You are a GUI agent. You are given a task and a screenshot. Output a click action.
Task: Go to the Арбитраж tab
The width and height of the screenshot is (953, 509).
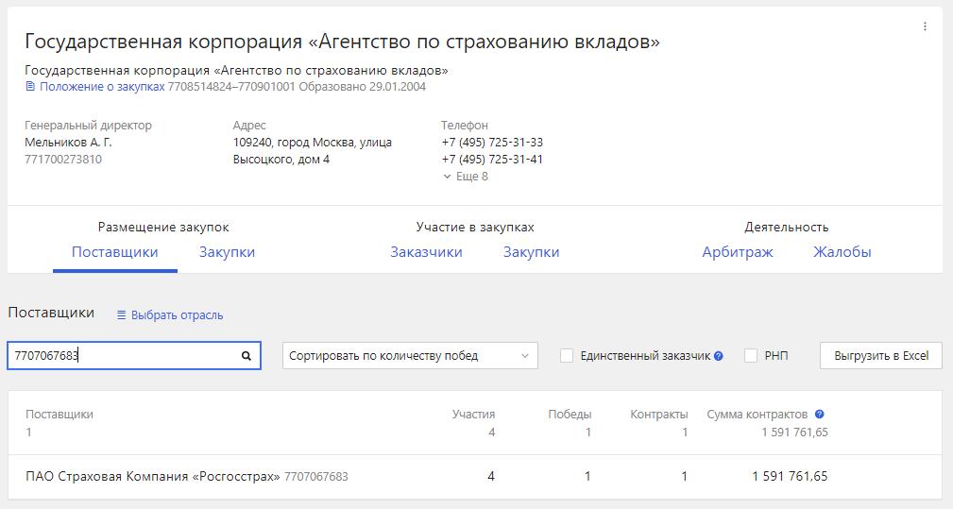coord(737,252)
